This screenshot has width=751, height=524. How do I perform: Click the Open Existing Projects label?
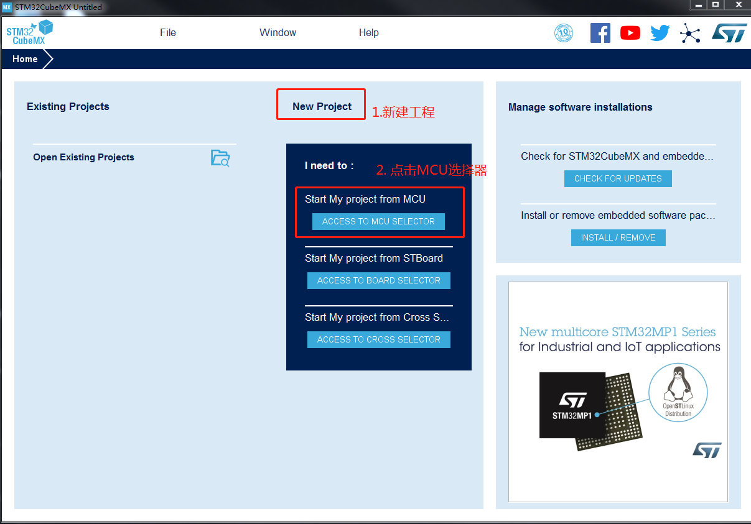[84, 157]
